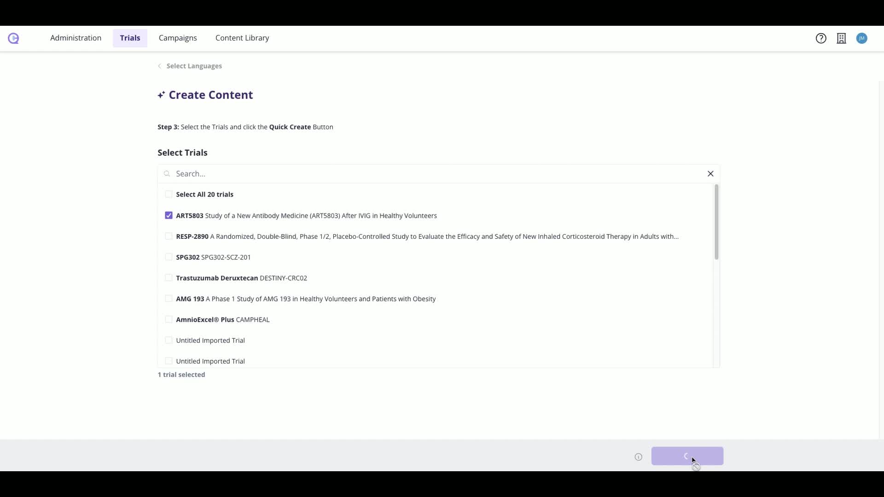Click the info icon near Quick Create
The height and width of the screenshot is (497, 884).
click(x=638, y=457)
